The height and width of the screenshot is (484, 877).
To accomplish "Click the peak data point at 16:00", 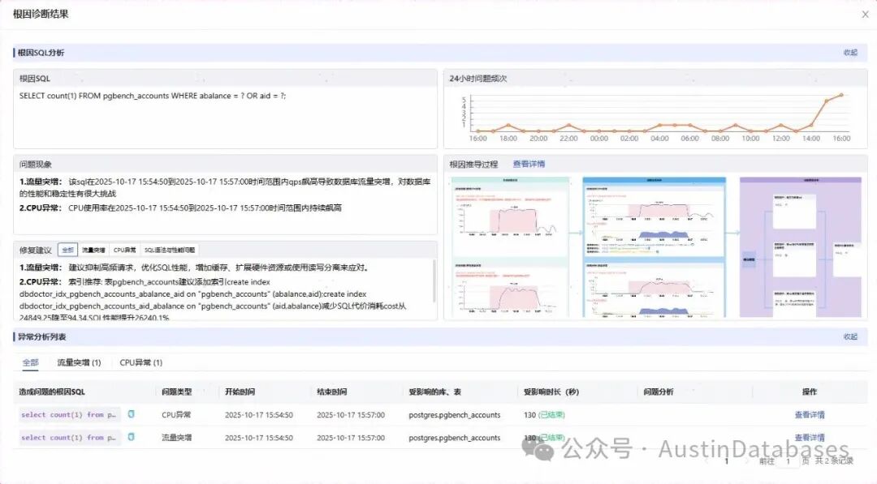I will tap(840, 95).
